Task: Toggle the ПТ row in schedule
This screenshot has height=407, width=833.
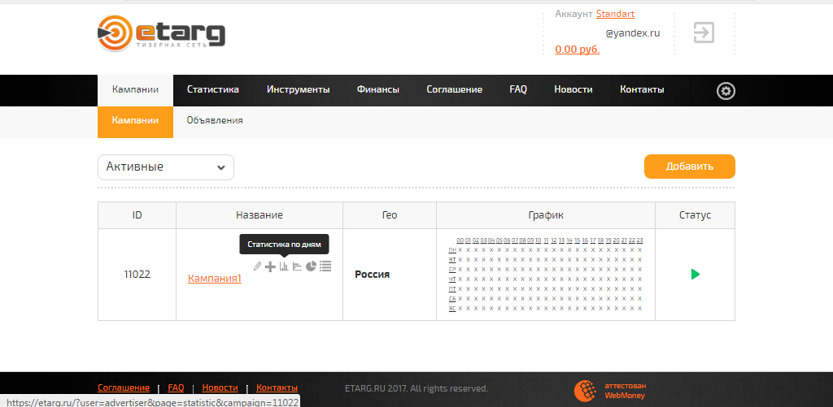Action: (x=452, y=288)
